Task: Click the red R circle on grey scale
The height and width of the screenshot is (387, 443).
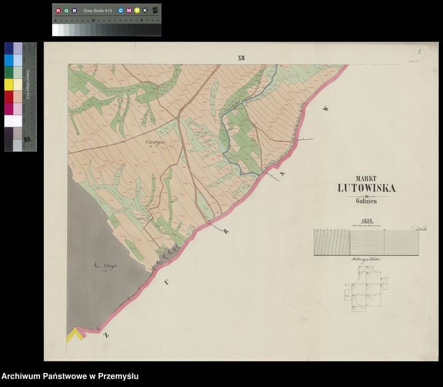Action: (x=58, y=11)
